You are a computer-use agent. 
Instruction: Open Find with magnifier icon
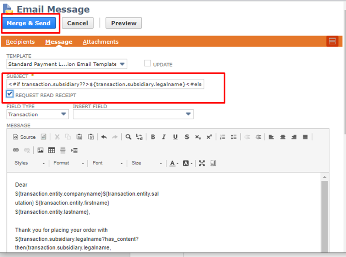(x=128, y=137)
